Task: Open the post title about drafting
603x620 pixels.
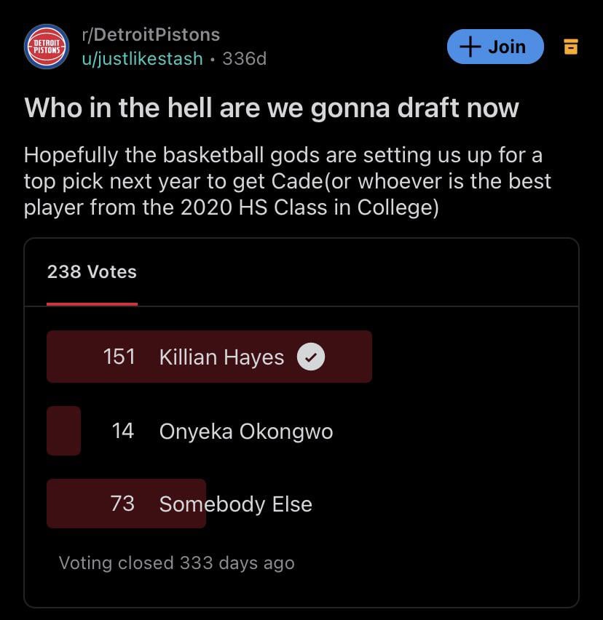Action: [x=272, y=108]
